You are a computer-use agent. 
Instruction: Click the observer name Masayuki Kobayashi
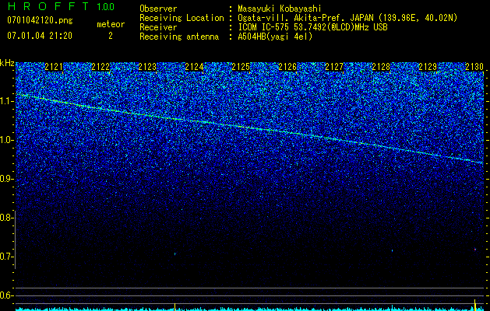(x=280, y=9)
